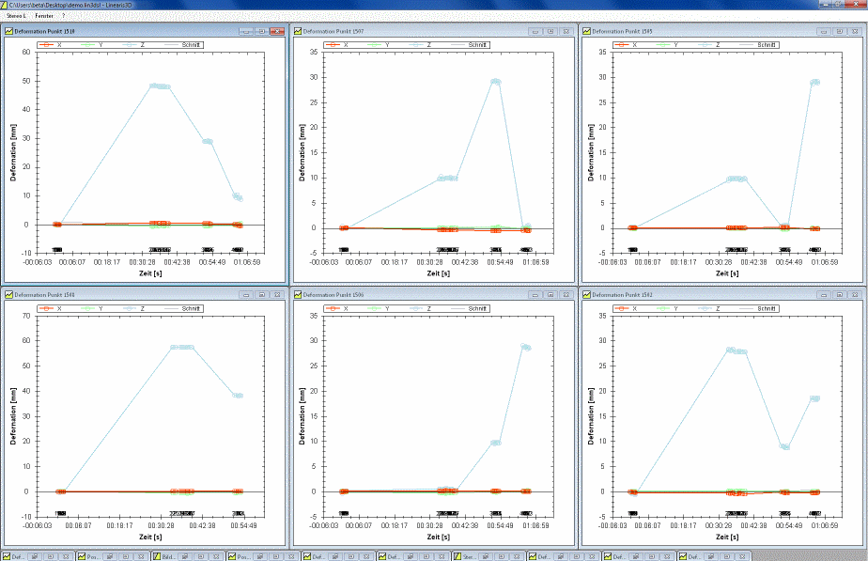Click the minimized Bild window icon
Screen dimensions: 868x561
(x=157, y=555)
